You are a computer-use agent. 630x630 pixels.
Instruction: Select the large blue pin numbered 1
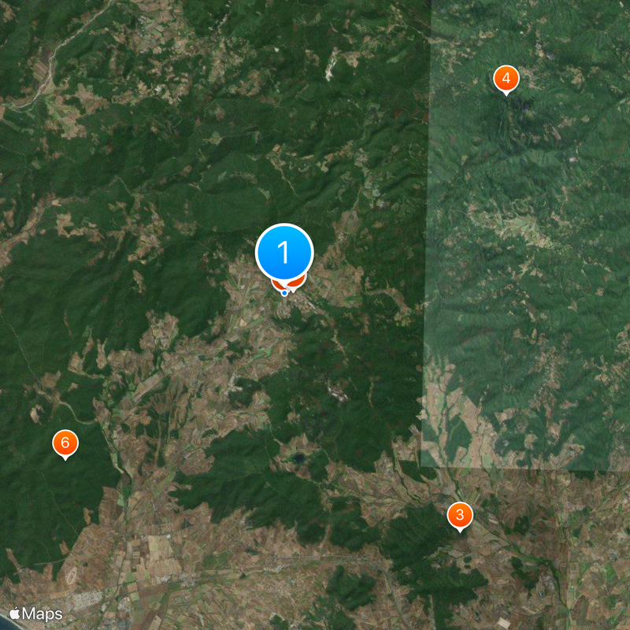coord(284,252)
